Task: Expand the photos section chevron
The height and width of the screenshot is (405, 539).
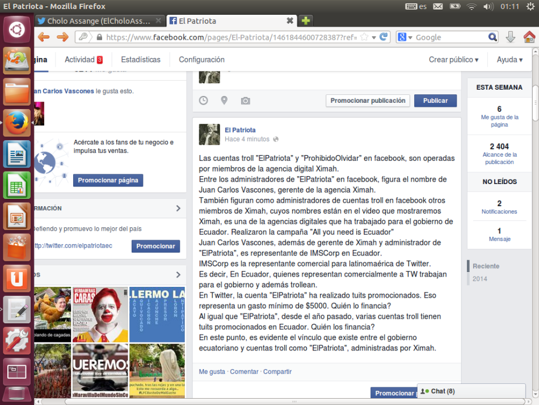Action: (178, 274)
